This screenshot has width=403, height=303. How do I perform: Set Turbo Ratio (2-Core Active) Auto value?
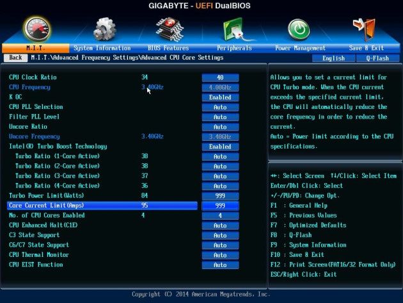pyautogui.click(x=220, y=167)
